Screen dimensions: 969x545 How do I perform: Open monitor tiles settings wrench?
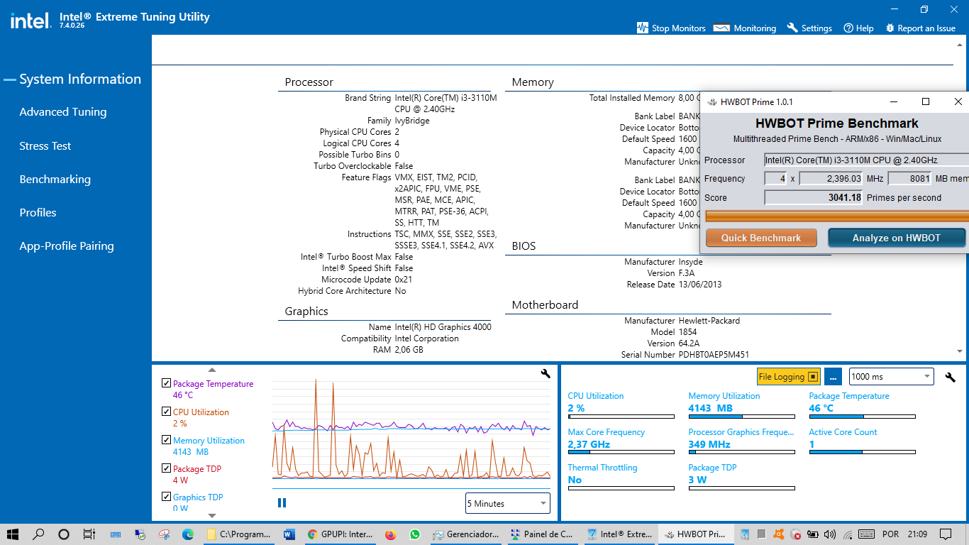coord(951,377)
